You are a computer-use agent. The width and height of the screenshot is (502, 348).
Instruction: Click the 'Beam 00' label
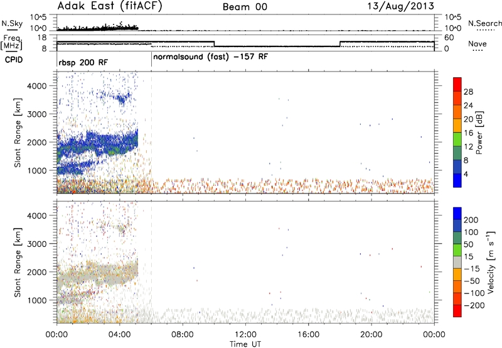pos(245,7)
